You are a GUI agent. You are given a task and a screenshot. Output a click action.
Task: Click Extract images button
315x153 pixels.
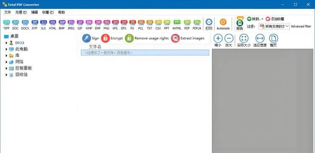click(188, 38)
